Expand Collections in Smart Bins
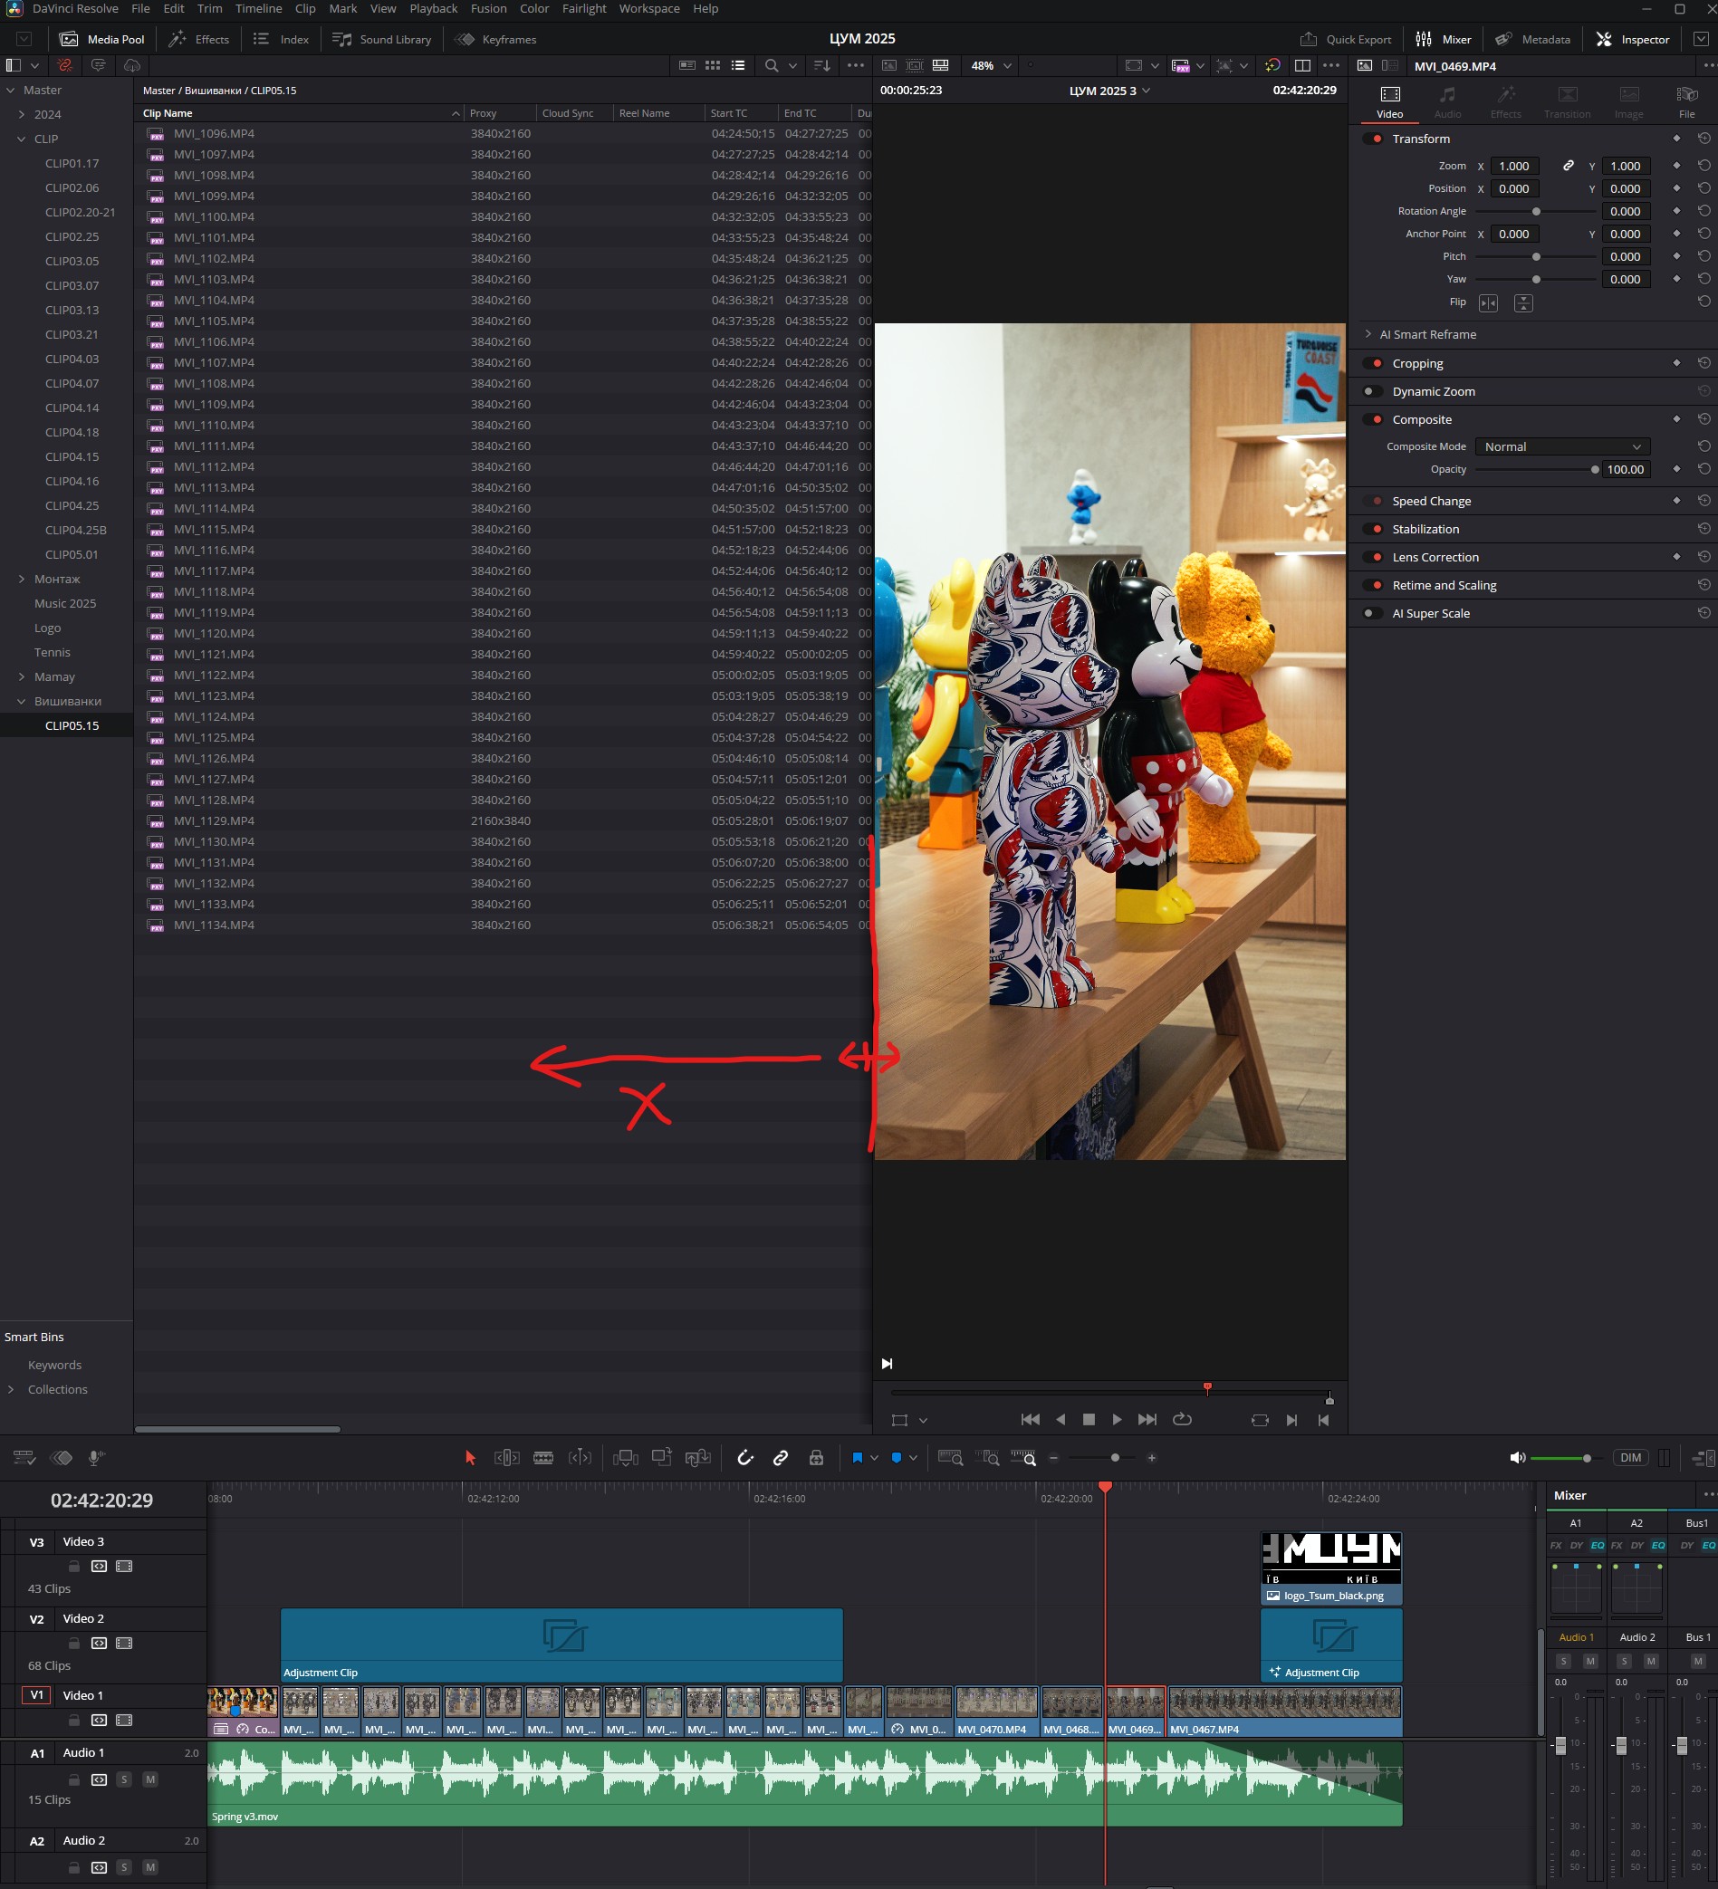1718x1889 pixels. (10, 1389)
